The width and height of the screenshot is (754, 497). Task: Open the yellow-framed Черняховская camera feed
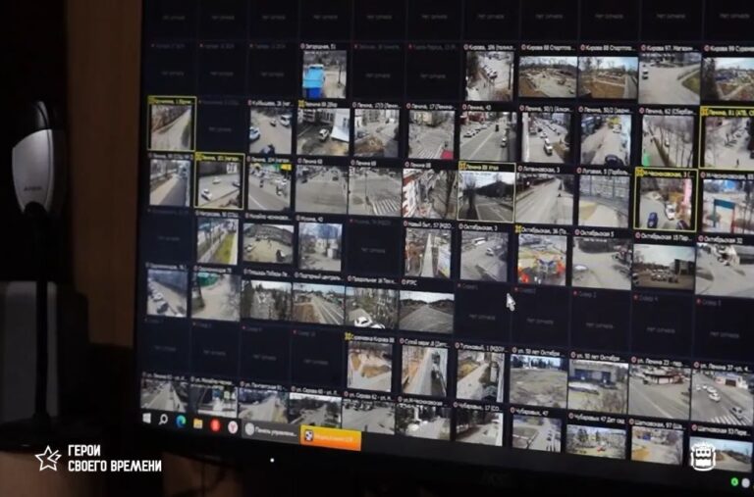(665, 204)
